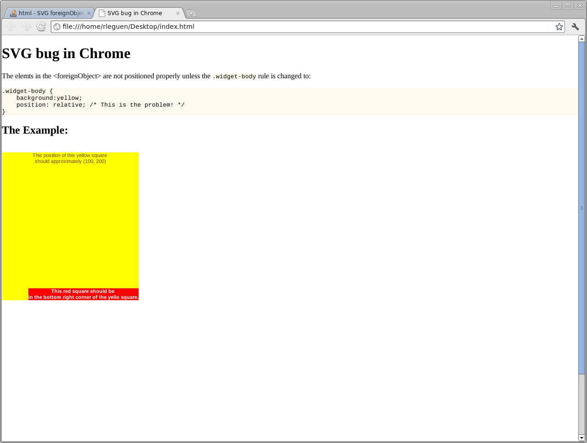Click the address bar URL field

(x=307, y=27)
